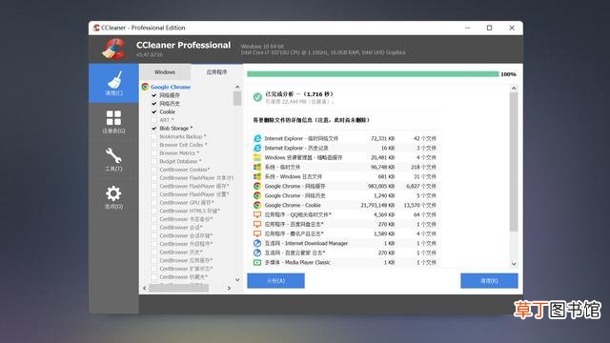The width and height of the screenshot is (610, 343).
Task: Maximize the CCleaner window
Action: [489, 28]
